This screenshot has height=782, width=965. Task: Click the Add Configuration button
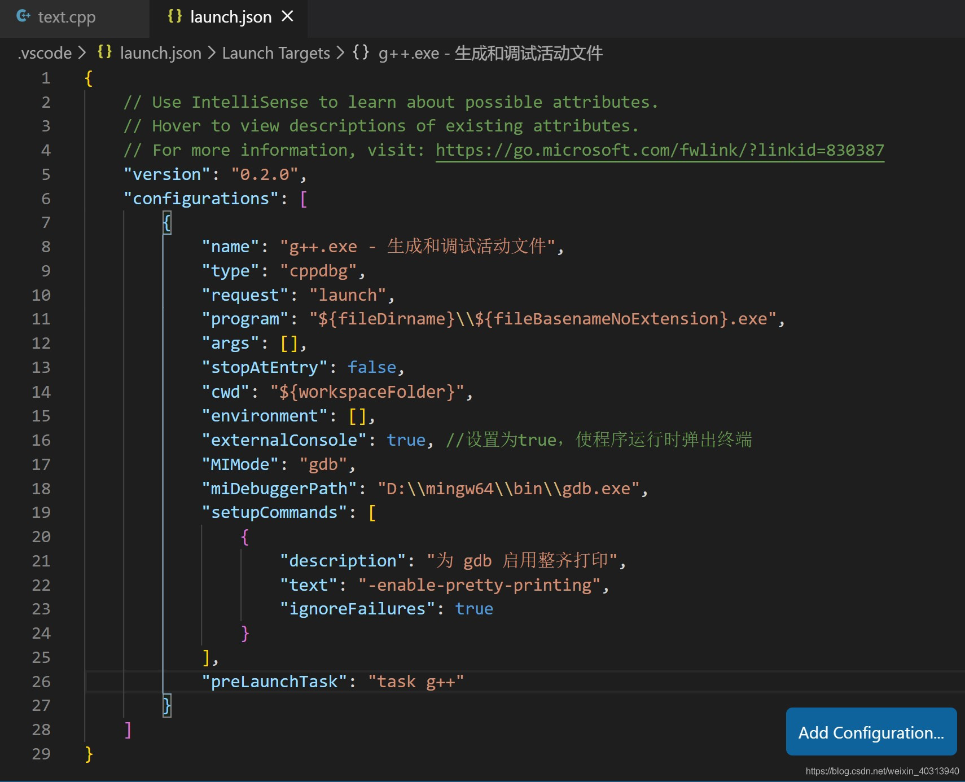point(871,732)
